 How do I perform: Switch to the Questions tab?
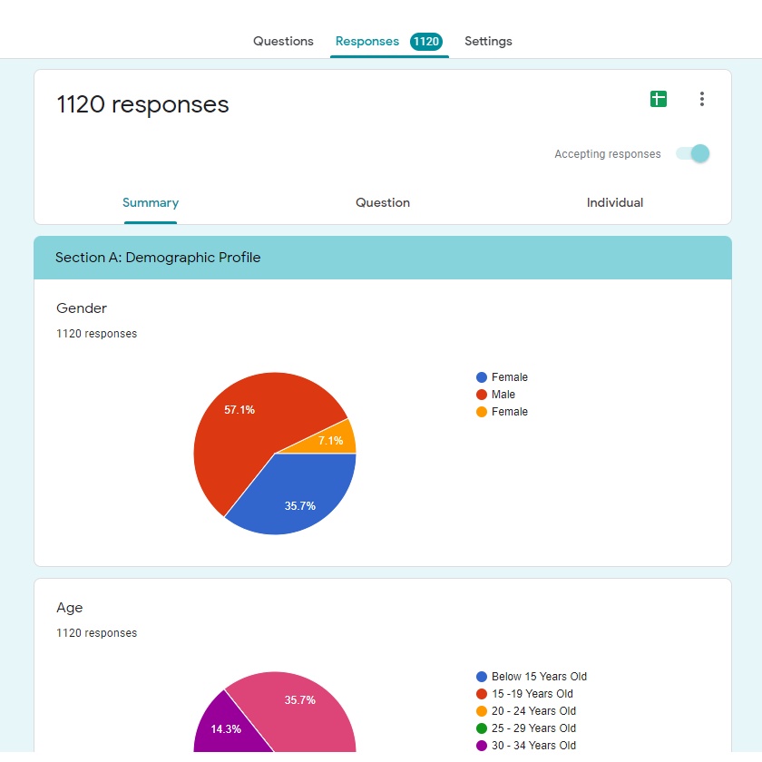[283, 42]
